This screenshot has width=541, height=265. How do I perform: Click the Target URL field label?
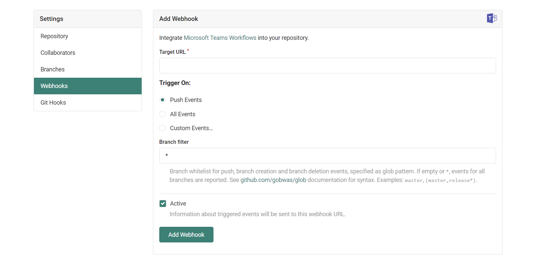(172, 52)
